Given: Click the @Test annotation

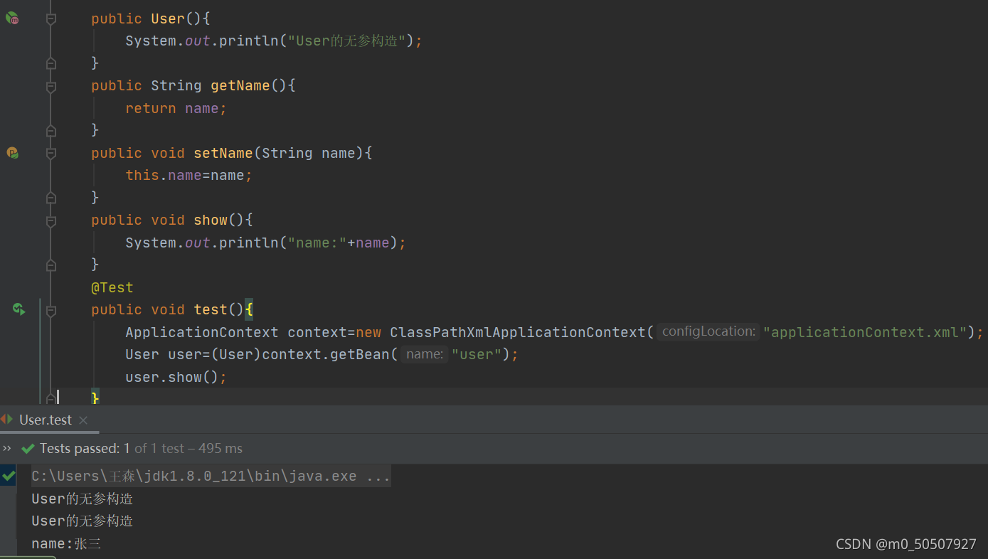Looking at the screenshot, I should click(112, 287).
